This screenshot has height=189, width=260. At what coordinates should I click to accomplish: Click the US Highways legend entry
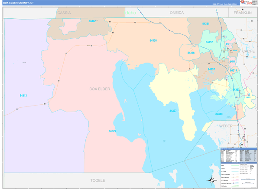coord(230,180)
